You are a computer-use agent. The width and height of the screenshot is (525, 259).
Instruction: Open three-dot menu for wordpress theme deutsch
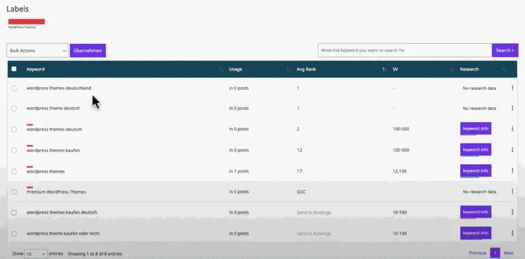(x=513, y=108)
